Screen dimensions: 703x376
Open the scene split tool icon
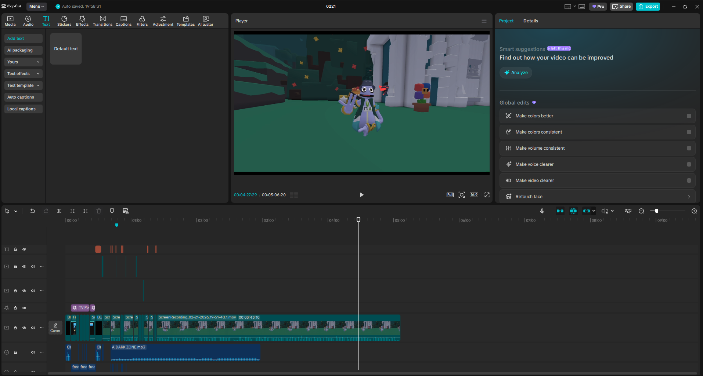coord(126,211)
